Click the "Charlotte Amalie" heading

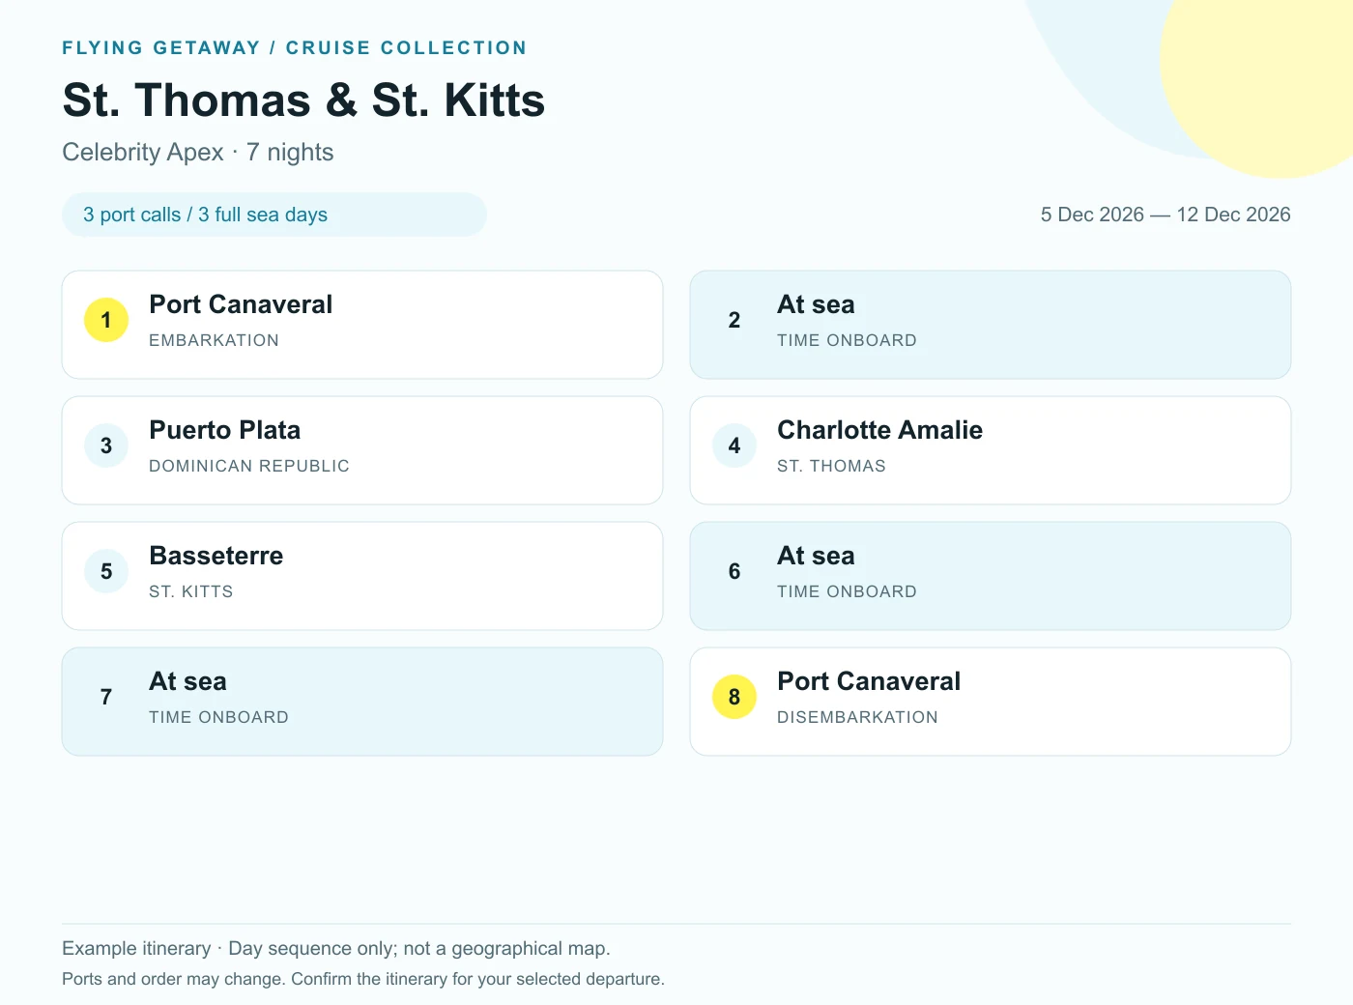point(879,430)
